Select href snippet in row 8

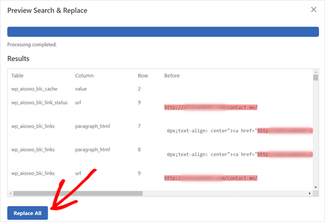click(240, 155)
